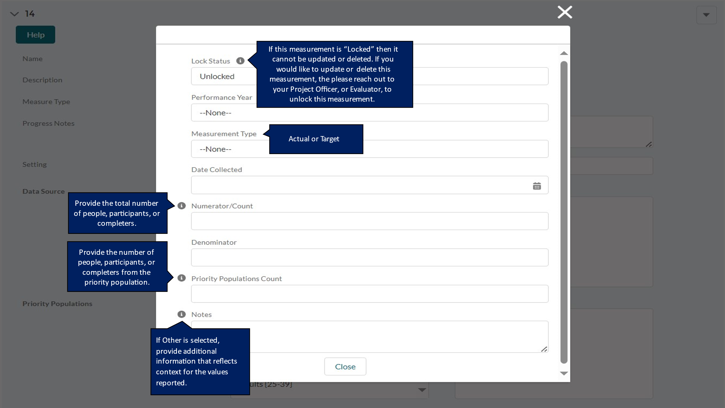Click into the Priority Populations Count field

tap(369, 294)
